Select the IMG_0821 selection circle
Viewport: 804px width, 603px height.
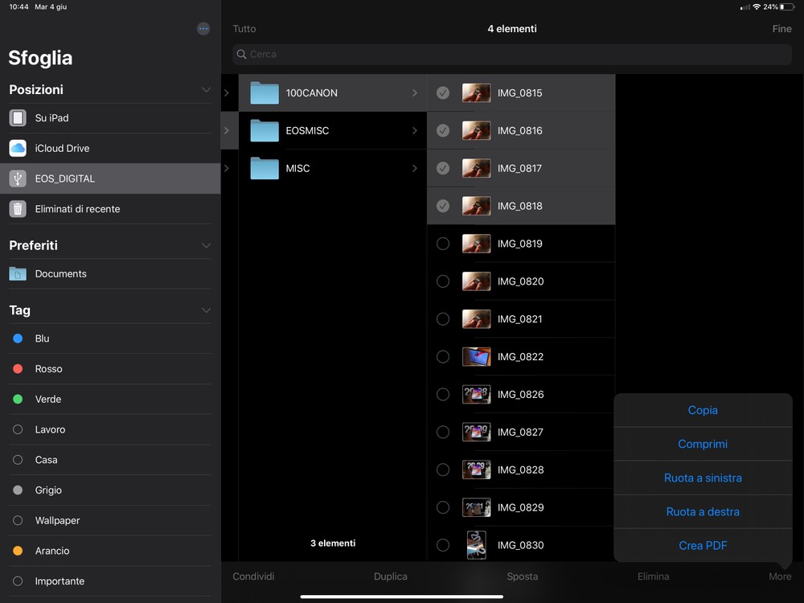(443, 319)
